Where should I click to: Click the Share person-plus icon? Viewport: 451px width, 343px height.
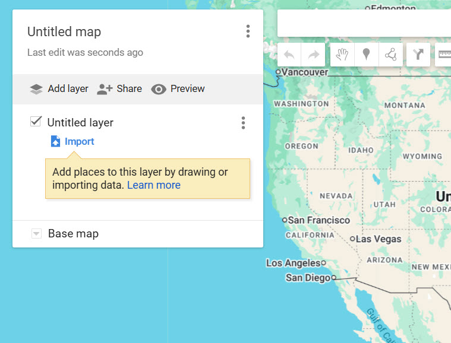(105, 89)
